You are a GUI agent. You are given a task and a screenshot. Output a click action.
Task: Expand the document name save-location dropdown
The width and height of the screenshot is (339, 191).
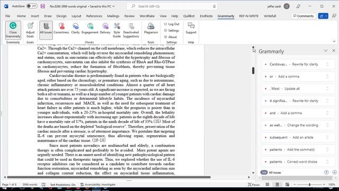coord(113,6)
